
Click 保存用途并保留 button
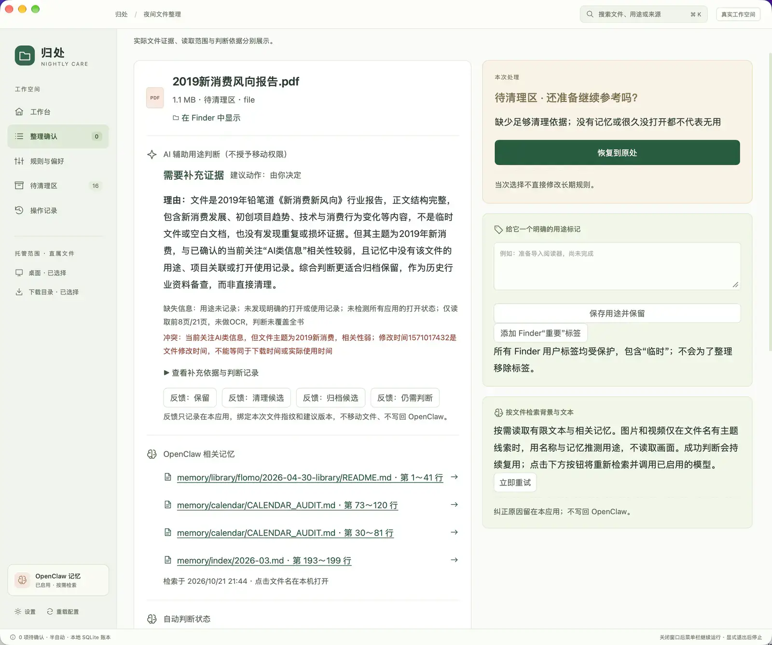pyautogui.click(x=617, y=313)
